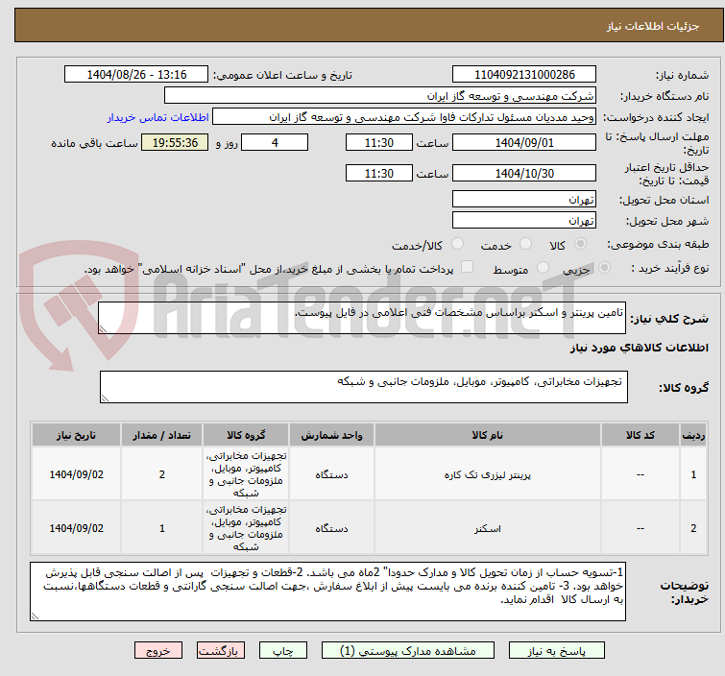Screen dimensions: 725x676
Task: Click the توضیحات خریدار text area
Action: point(327,591)
